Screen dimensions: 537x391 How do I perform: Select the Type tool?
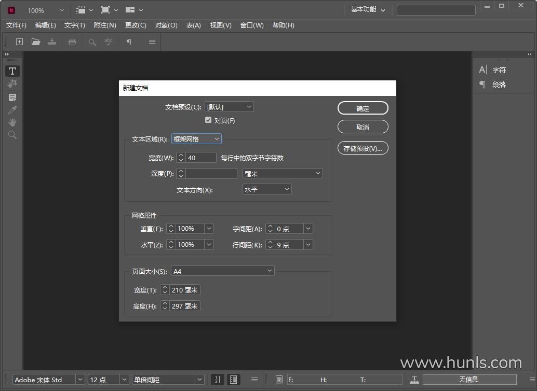[x=12, y=71]
